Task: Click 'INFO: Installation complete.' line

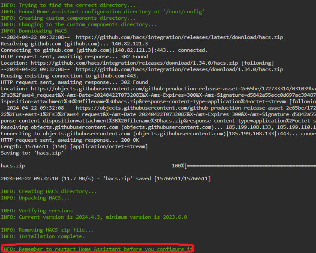Action: (x=43, y=237)
